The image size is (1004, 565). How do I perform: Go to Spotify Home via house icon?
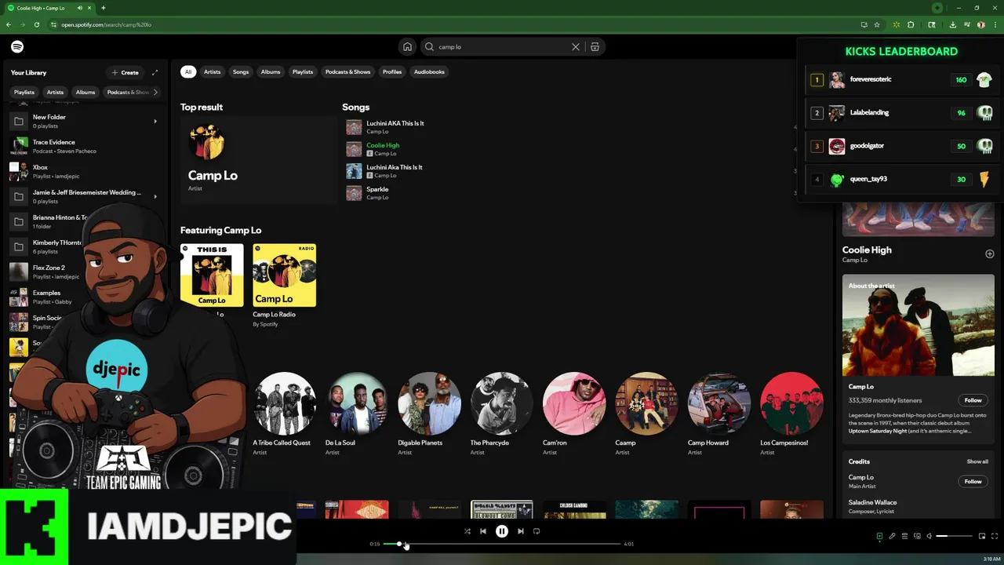point(407,46)
